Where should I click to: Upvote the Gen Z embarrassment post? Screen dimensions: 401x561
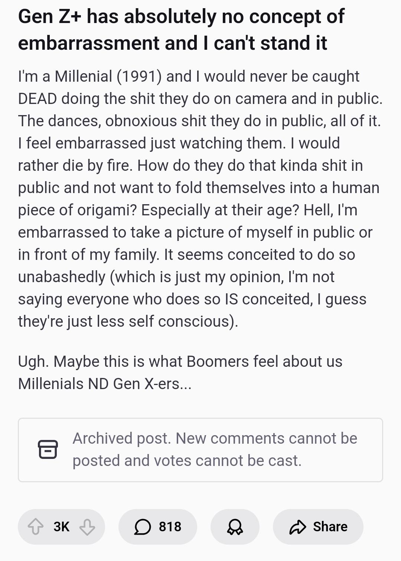pos(36,526)
